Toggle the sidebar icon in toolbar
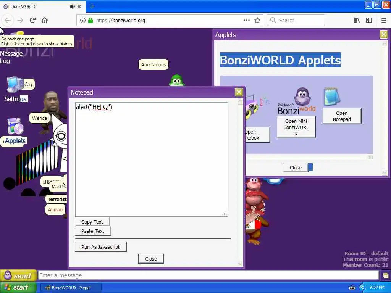391x293 pixels. click(x=369, y=21)
